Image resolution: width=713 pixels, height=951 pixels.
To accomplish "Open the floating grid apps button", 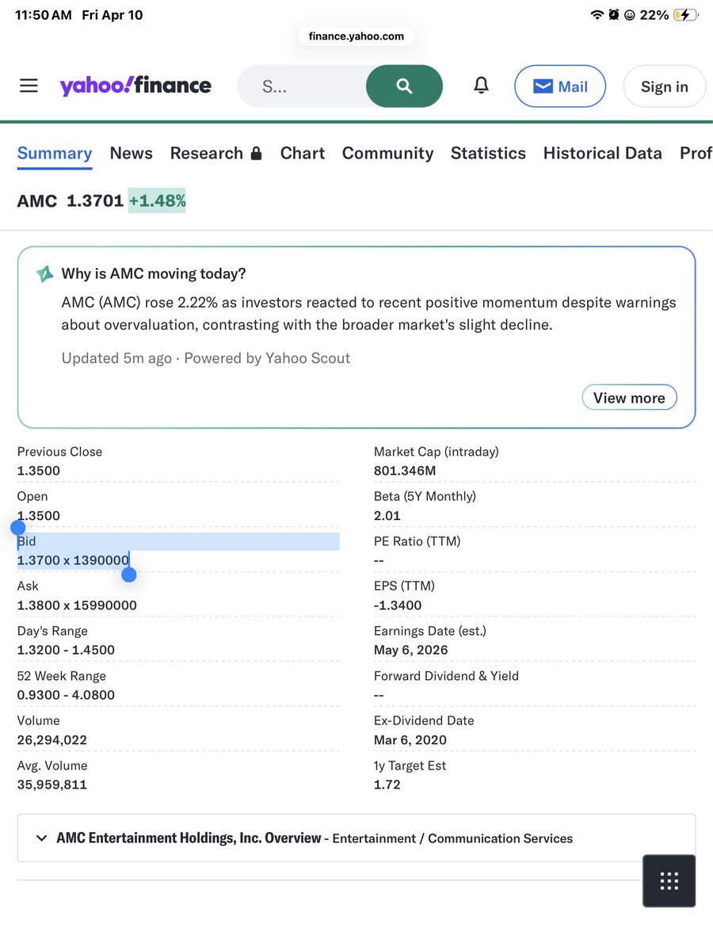I will 669,880.
